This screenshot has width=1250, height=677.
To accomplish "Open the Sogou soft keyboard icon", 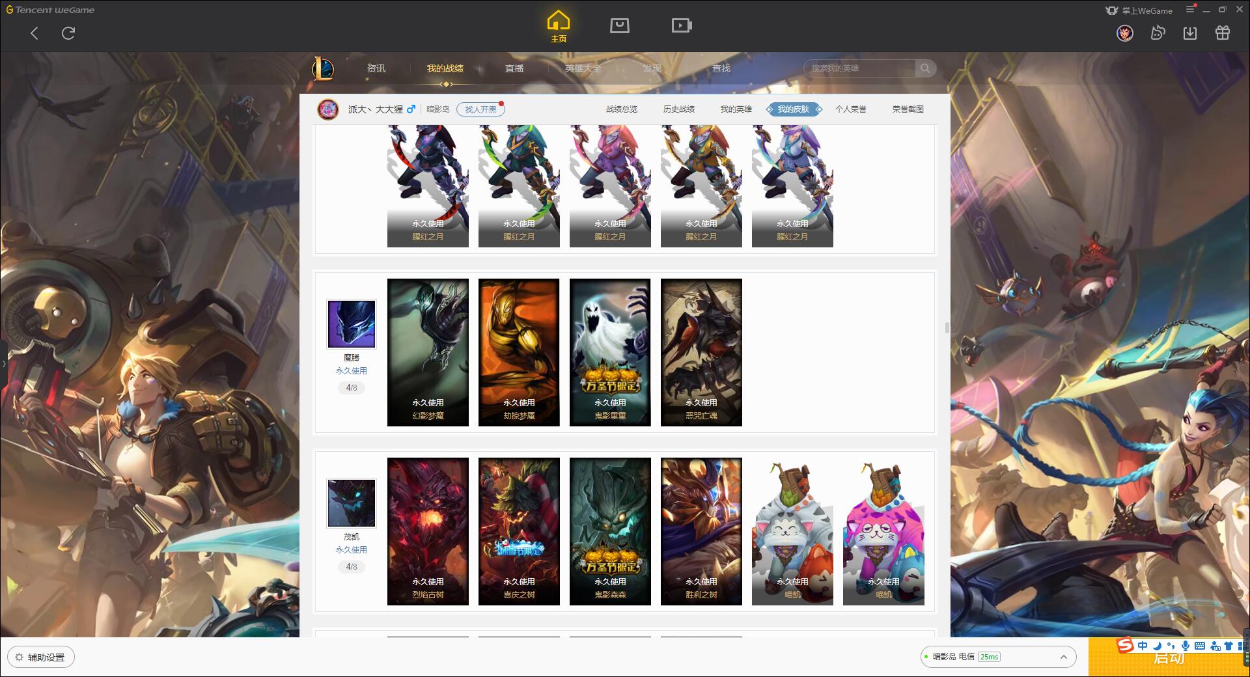I will [1200, 646].
